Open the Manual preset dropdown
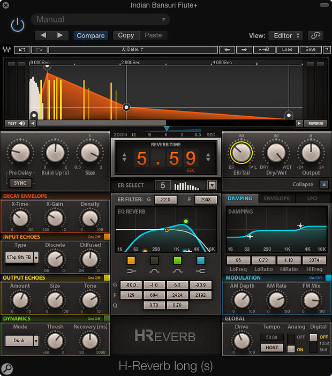The width and height of the screenshot is (332, 376). coord(101,19)
